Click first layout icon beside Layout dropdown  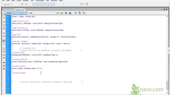coord(22,4)
